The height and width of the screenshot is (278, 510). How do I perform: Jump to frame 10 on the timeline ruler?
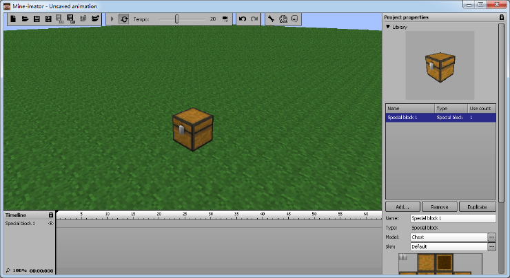[108, 215]
